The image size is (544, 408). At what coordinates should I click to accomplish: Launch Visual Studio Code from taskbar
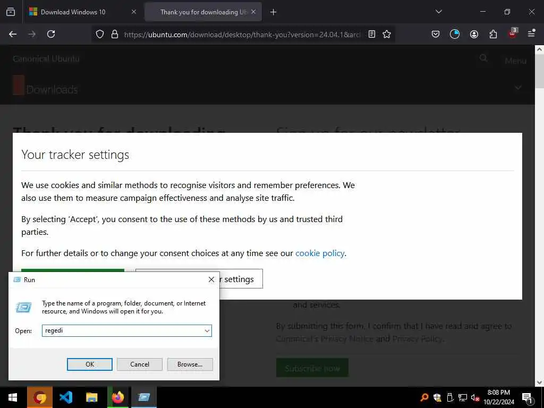[66, 397]
